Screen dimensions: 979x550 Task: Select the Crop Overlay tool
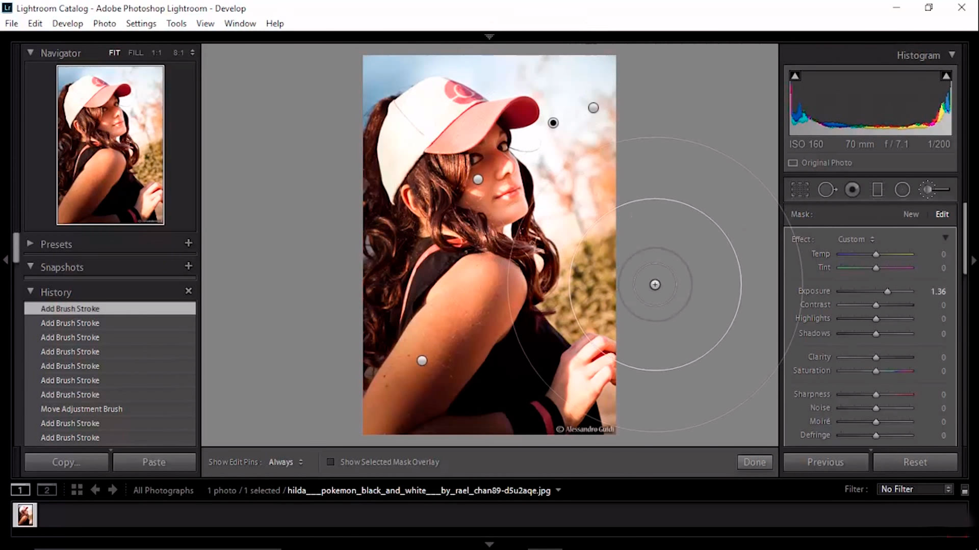coord(800,189)
